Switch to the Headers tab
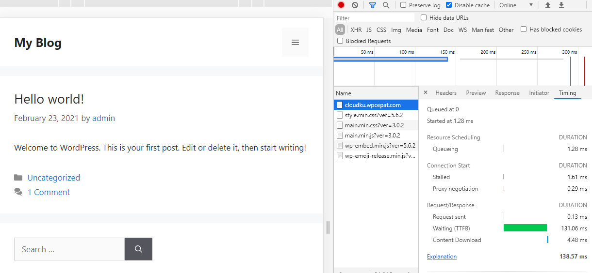 tap(446, 93)
